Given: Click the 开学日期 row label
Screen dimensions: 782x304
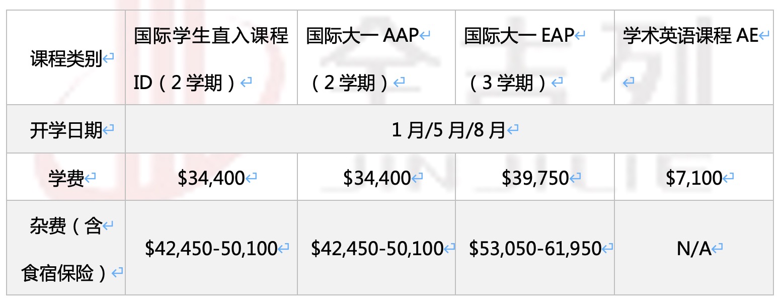Looking at the screenshot, I should pos(66,131).
